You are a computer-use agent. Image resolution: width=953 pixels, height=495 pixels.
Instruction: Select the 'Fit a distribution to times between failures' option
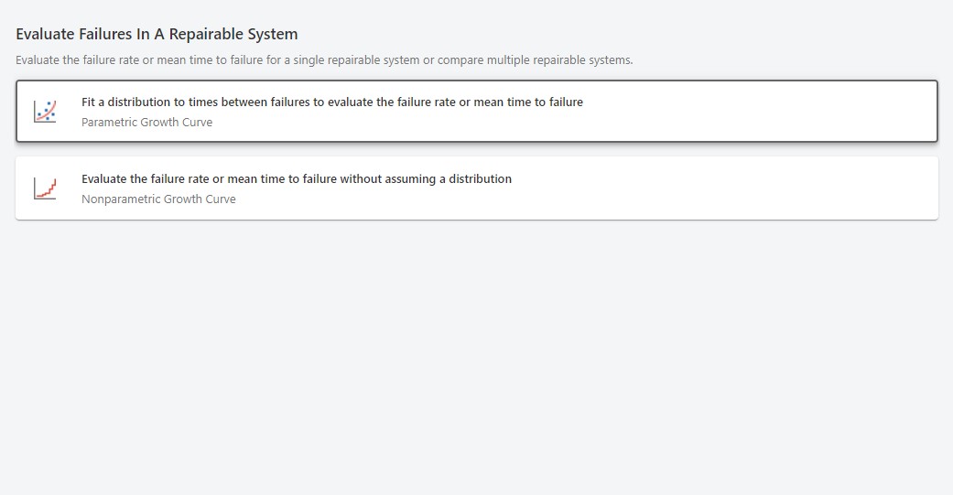point(331,102)
